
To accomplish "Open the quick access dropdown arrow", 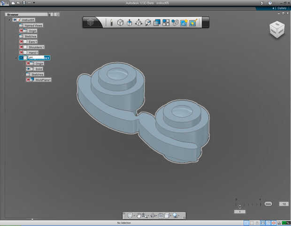I will click(x=34, y=3).
